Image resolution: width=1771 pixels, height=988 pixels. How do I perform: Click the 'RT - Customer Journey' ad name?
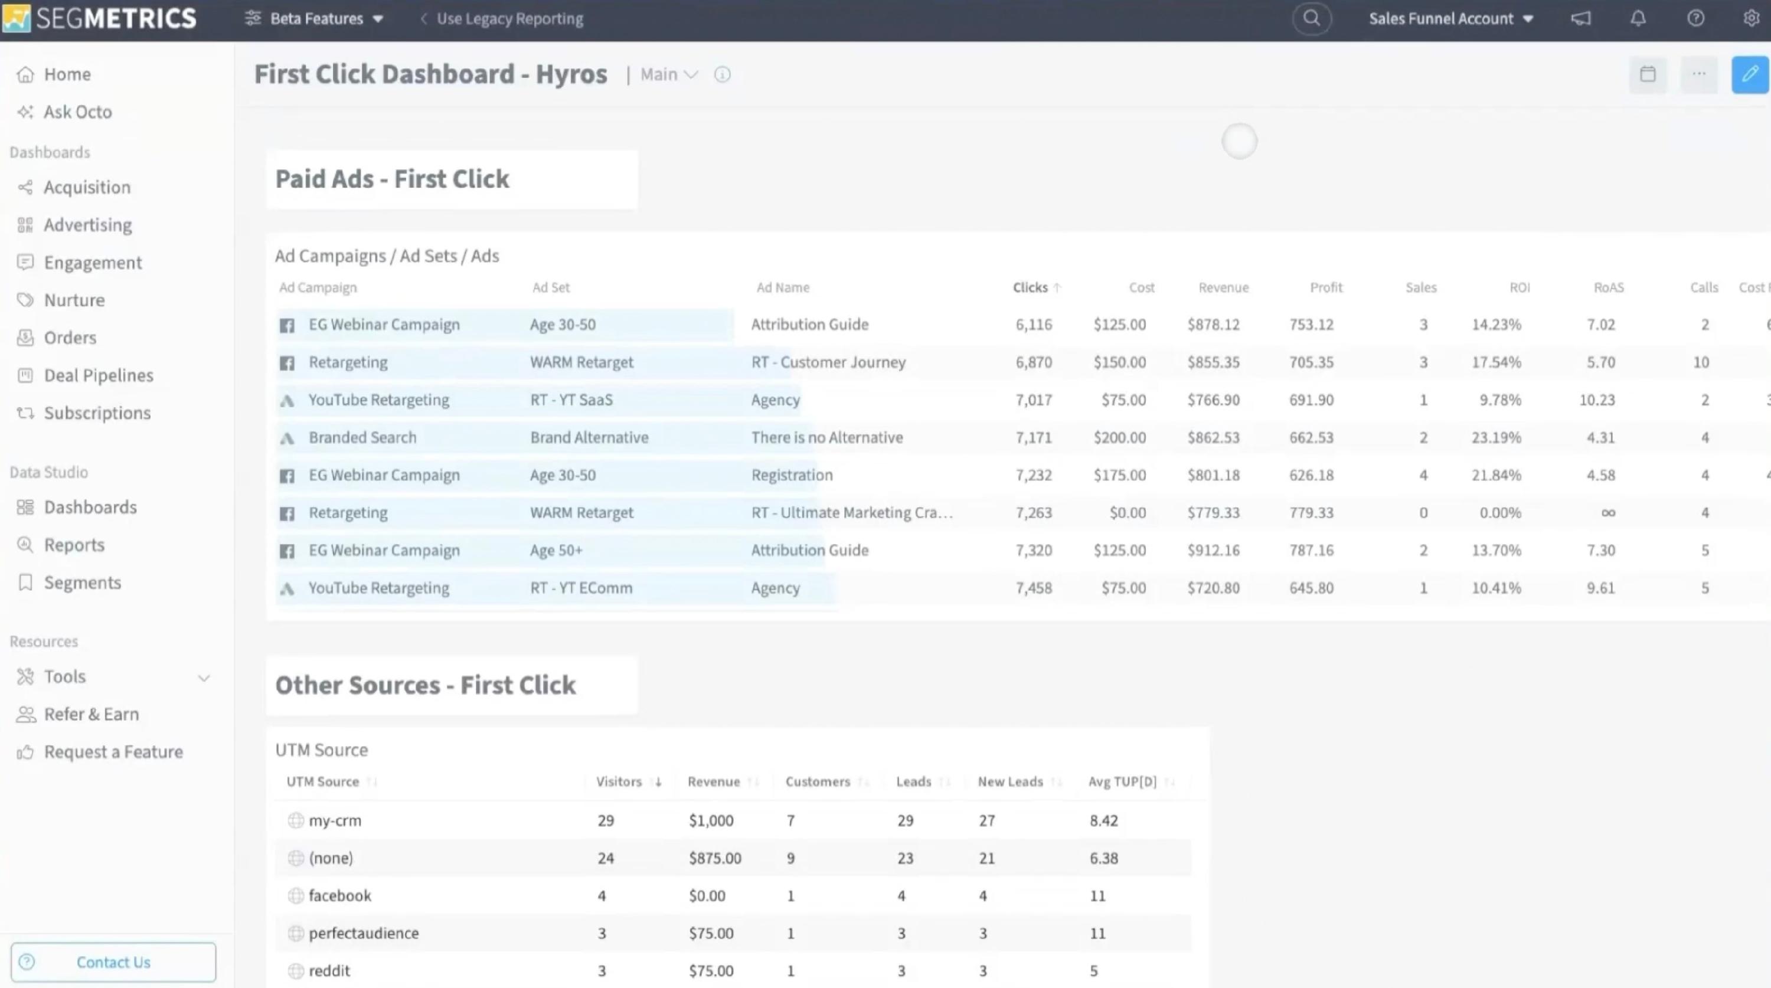click(x=828, y=362)
